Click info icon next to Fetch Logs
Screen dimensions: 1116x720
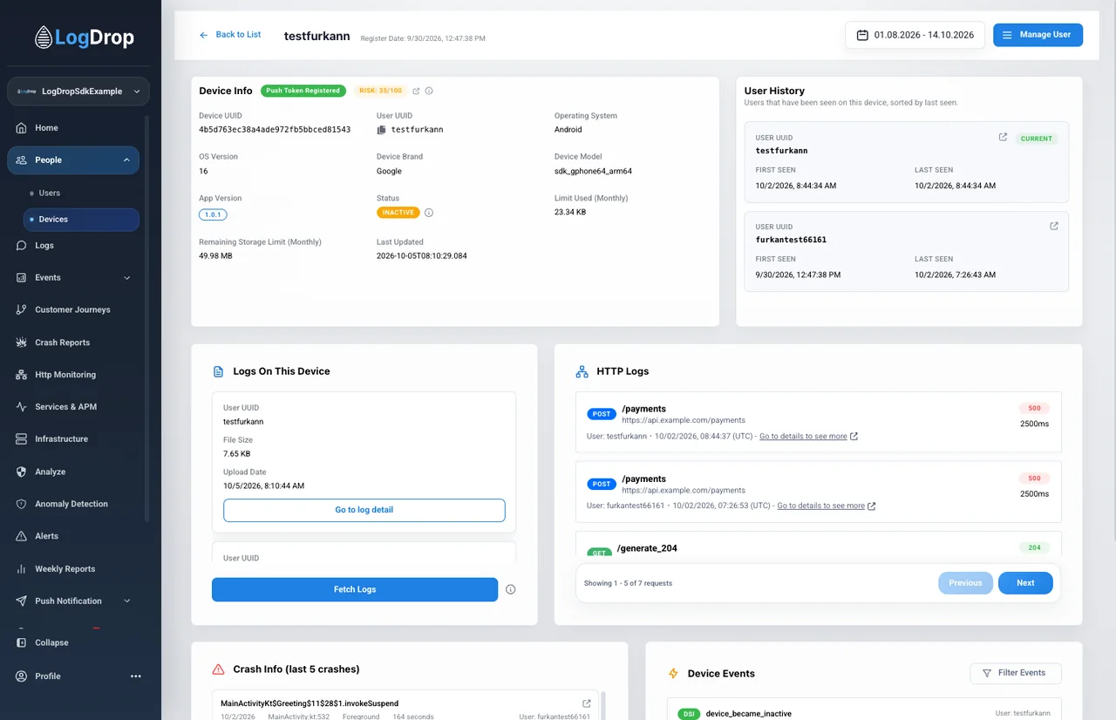(x=511, y=589)
